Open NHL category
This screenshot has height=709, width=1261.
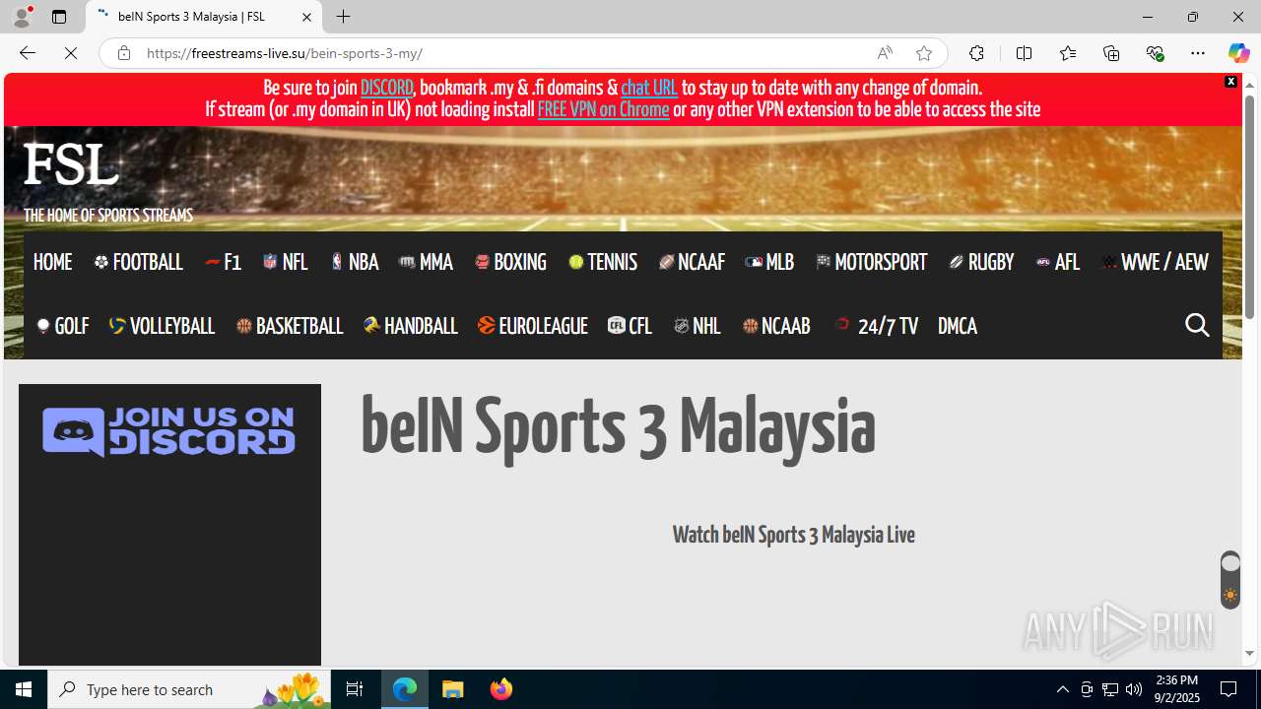(697, 326)
